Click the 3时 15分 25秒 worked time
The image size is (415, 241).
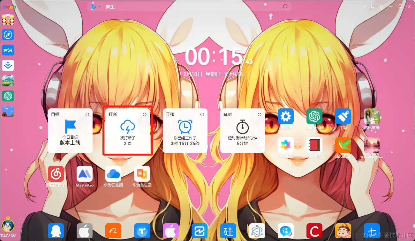click(185, 144)
